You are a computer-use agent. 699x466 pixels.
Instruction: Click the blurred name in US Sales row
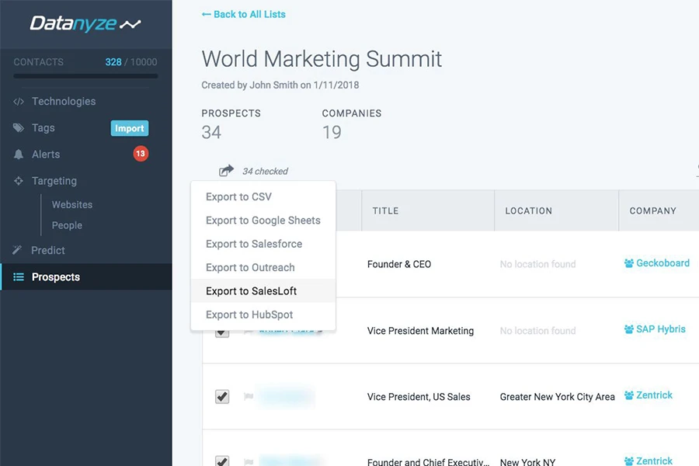tap(285, 396)
